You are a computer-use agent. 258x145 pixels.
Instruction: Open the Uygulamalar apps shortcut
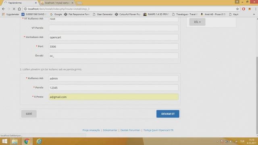click(10, 14)
